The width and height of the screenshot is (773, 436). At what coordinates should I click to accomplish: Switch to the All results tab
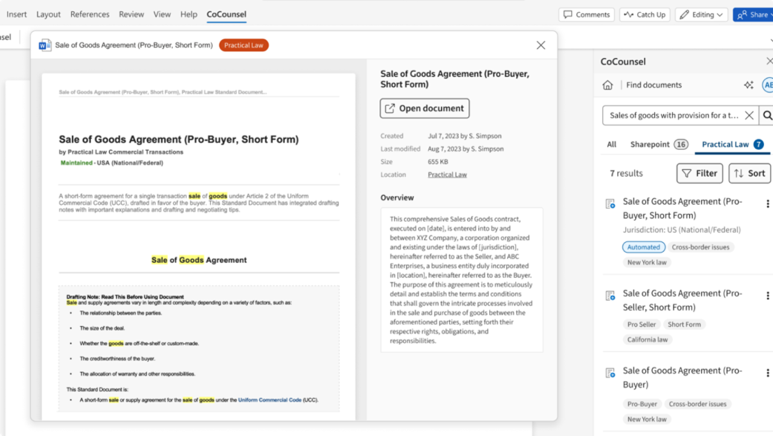click(x=612, y=144)
